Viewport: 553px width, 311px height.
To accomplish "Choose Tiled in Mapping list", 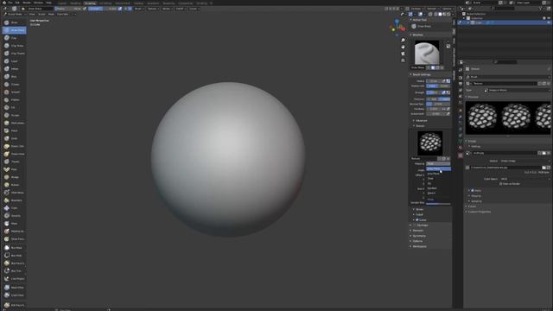I will coord(438,179).
